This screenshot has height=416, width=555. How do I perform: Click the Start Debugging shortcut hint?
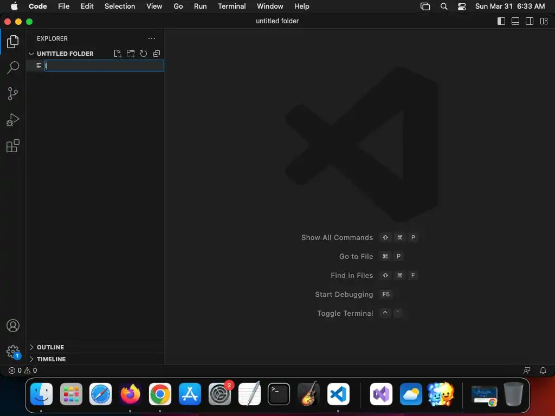(353, 294)
